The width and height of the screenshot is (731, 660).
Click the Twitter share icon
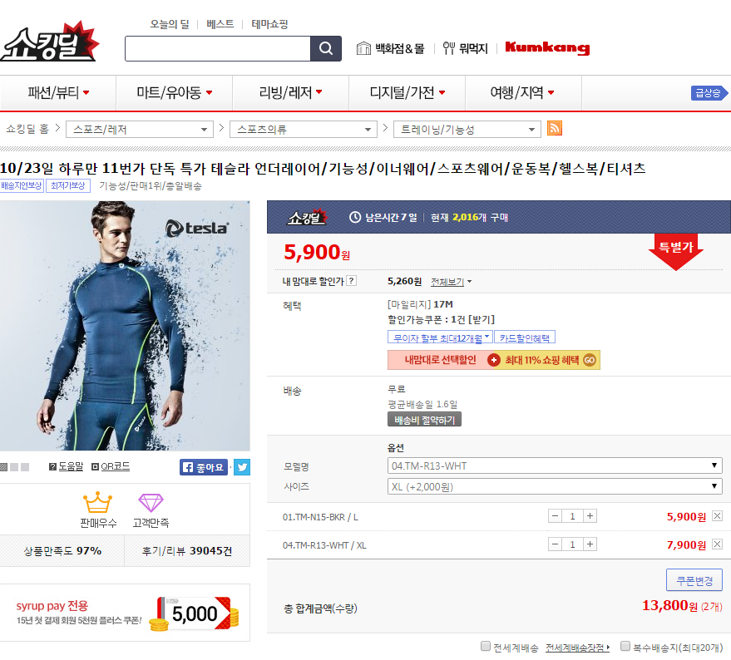241,467
